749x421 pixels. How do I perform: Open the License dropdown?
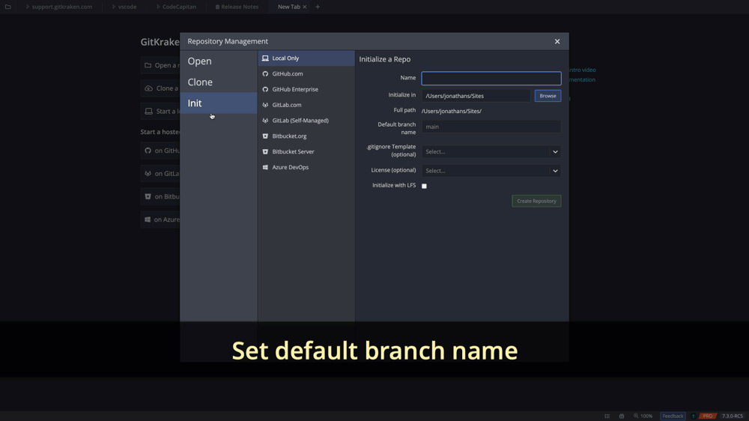[491, 171]
